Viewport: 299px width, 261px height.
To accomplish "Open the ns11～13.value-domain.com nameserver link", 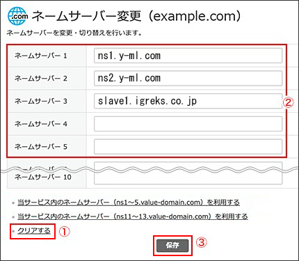I will [x=133, y=216].
